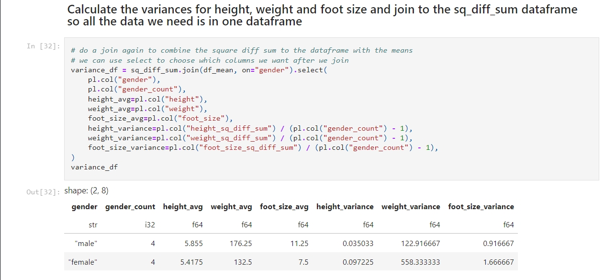Click the 5.4175 female height average value
Viewport: 605px width, 280px height.
point(191,262)
